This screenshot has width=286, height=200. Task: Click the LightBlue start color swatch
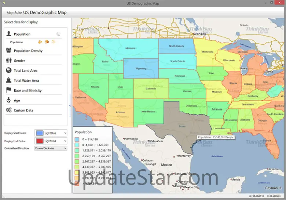40,133
